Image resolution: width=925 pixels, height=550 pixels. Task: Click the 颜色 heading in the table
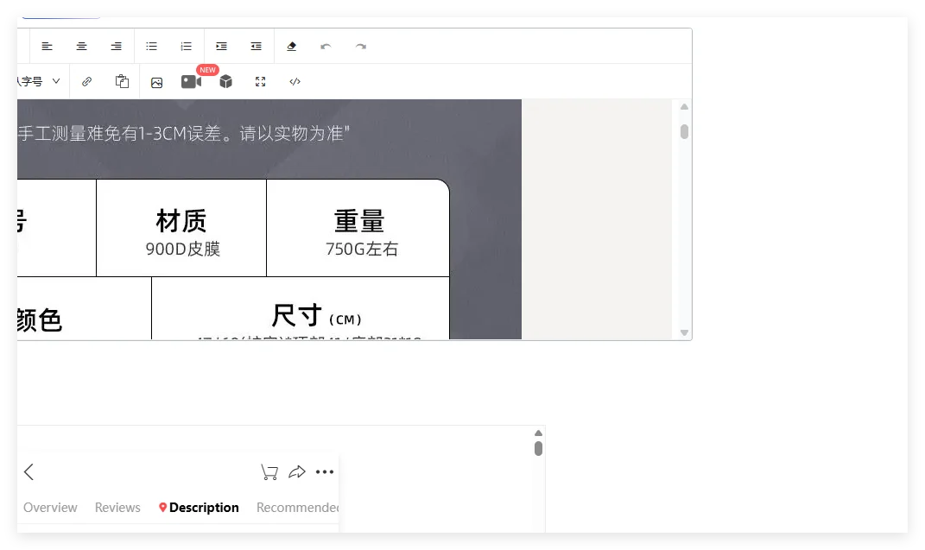tap(40, 320)
